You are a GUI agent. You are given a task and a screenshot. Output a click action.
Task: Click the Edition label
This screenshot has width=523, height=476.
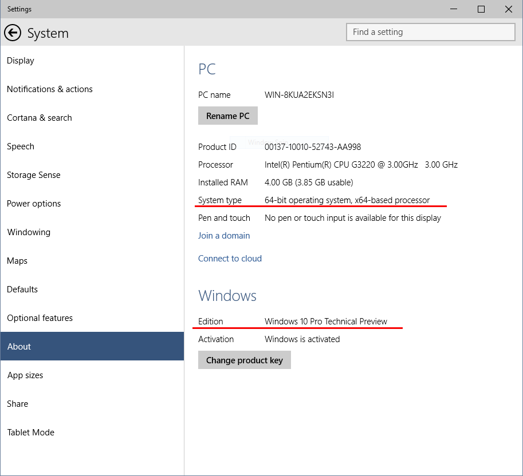210,322
